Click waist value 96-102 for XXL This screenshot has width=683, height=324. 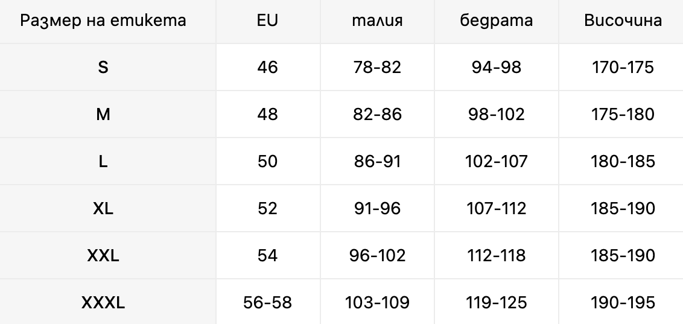(x=377, y=255)
